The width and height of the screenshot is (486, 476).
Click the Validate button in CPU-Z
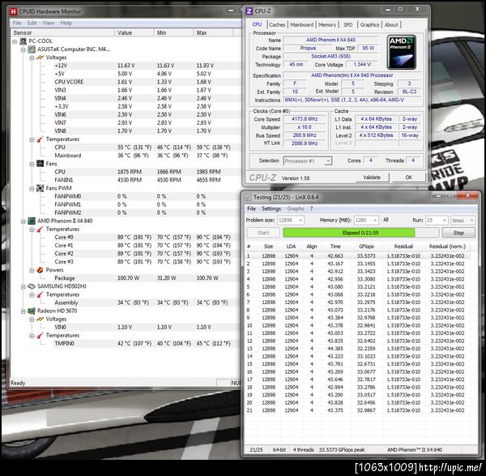(372, 178)
